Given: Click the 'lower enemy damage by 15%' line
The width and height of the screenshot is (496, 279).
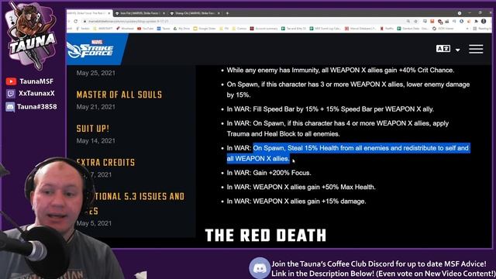Looking at the screenshot, I should (348, 90).
